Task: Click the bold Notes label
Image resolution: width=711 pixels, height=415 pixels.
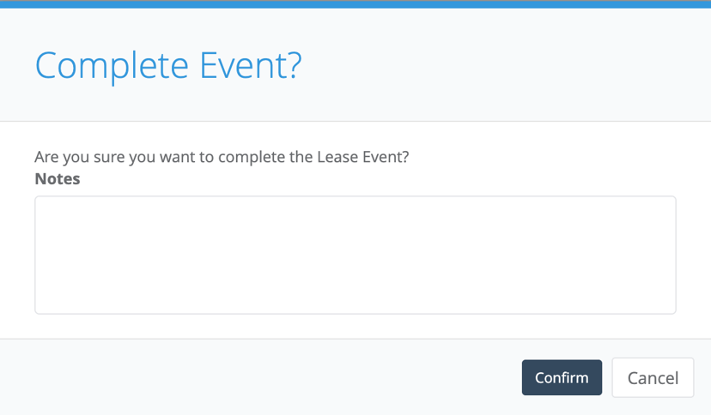Action: pos(58,178)
